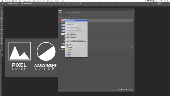This screenshot has width=170, height=96.
Task: Click the foreground color swatch in toolbar
Action: (1, 52)
